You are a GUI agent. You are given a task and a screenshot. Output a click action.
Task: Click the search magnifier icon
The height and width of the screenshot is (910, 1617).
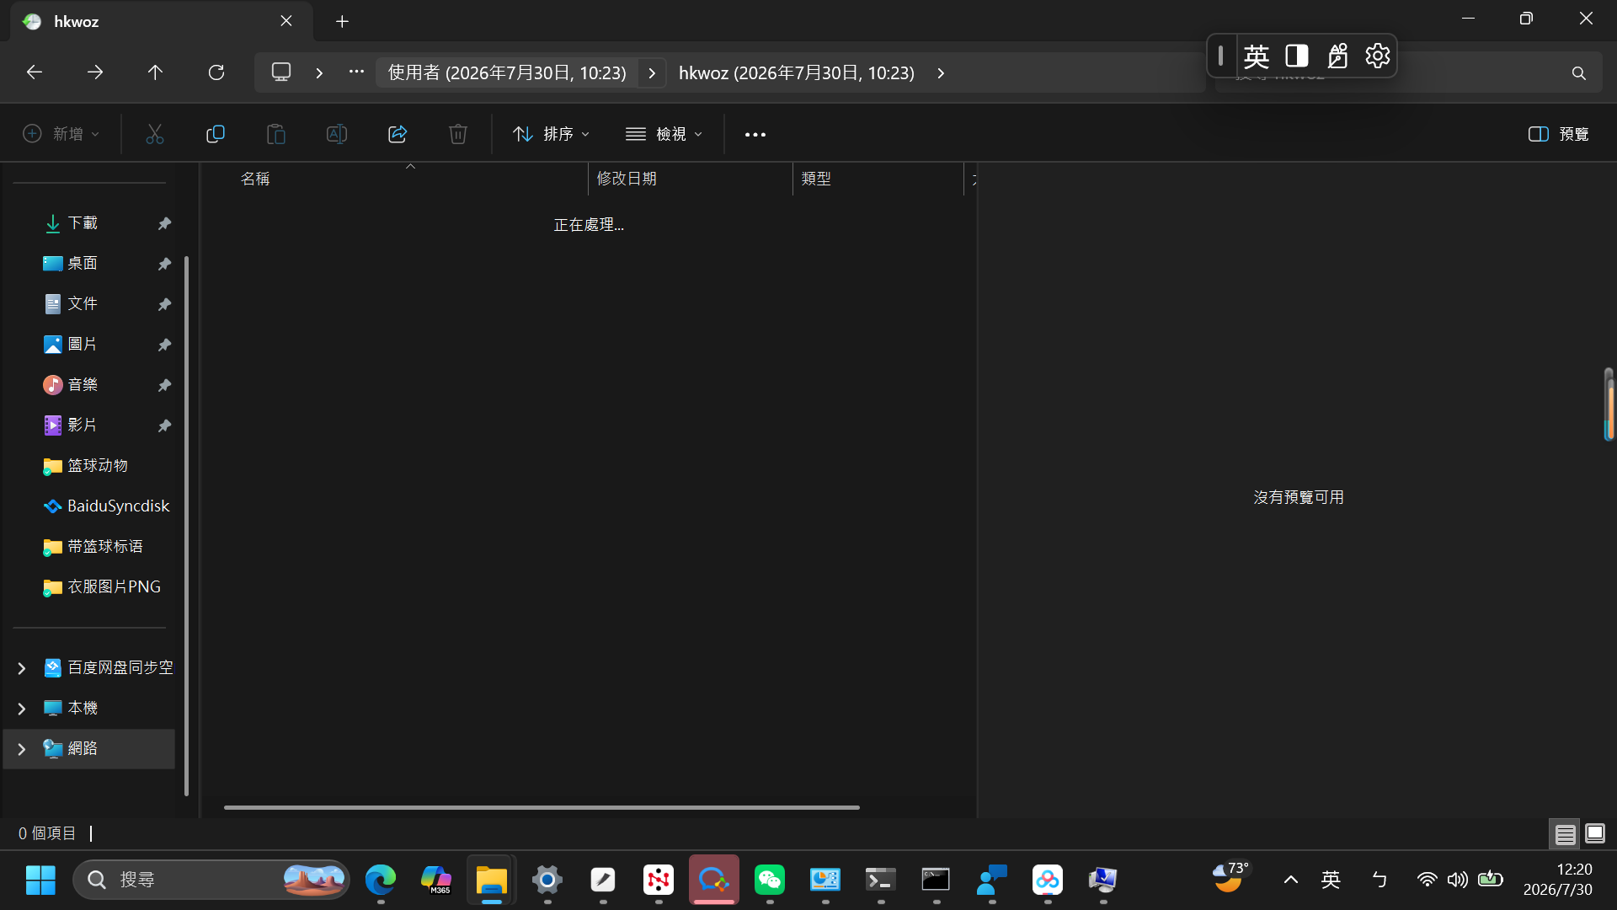point(1579,73)
